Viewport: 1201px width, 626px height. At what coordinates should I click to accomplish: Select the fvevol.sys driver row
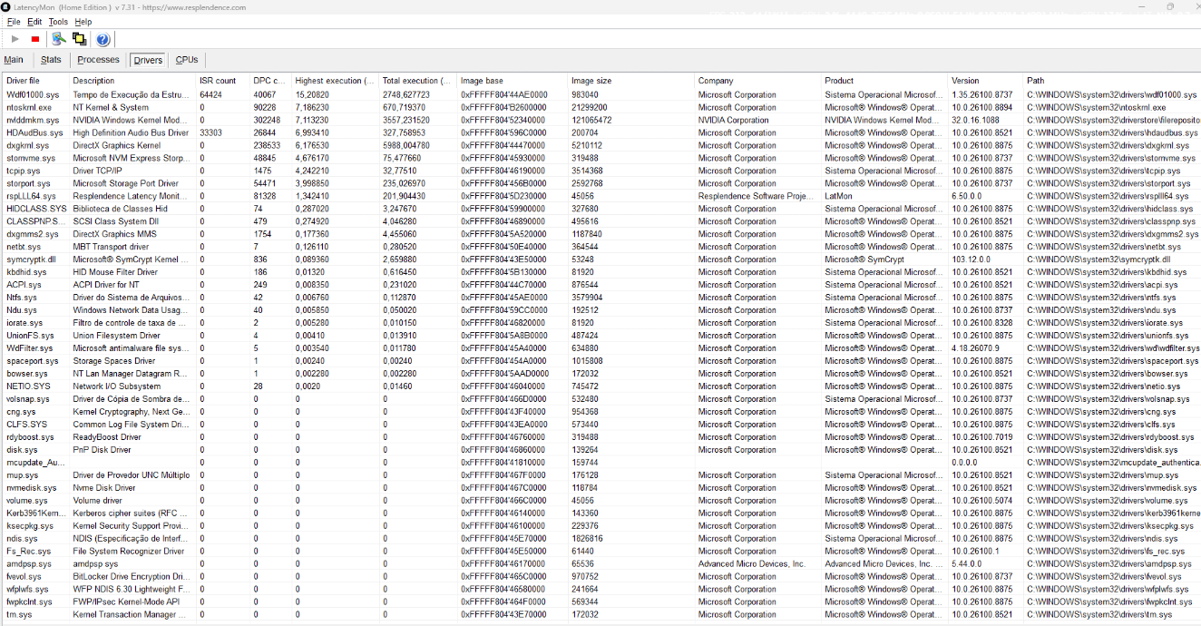pos(600,577)
